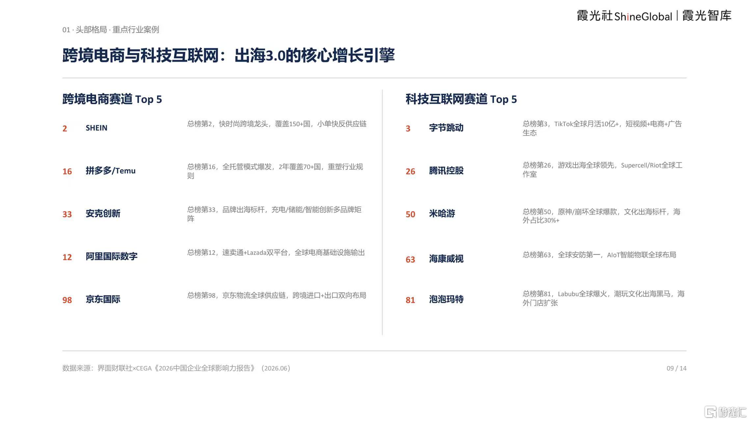Click description '总榜第12，速卖通+Lazada双平台'
Image resolution: width=749 pixels, height=421 pixels.
(x=276, y=252)
